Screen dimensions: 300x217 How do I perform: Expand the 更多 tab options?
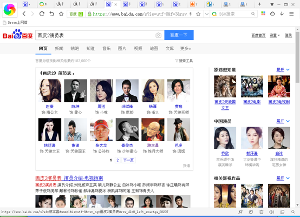tap(186, 49)
